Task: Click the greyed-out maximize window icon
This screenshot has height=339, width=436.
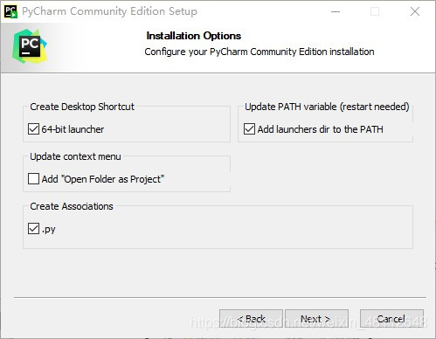Action: coord(375,11)
